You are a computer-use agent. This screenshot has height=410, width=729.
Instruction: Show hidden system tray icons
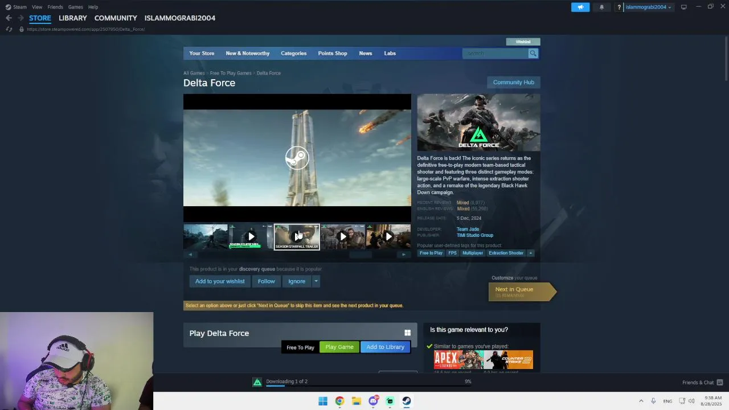(641, 401)
